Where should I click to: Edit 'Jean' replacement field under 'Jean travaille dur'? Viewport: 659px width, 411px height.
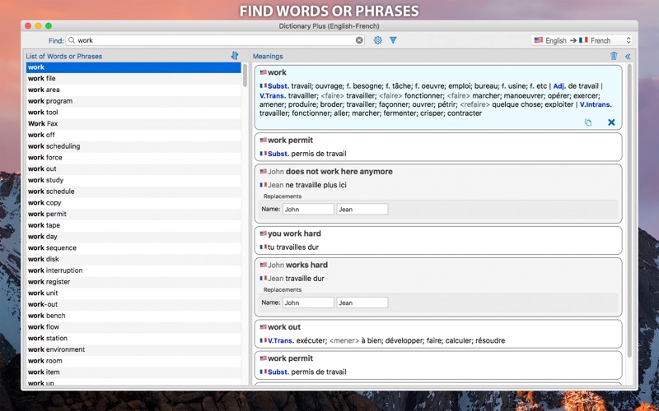[362, 302]
